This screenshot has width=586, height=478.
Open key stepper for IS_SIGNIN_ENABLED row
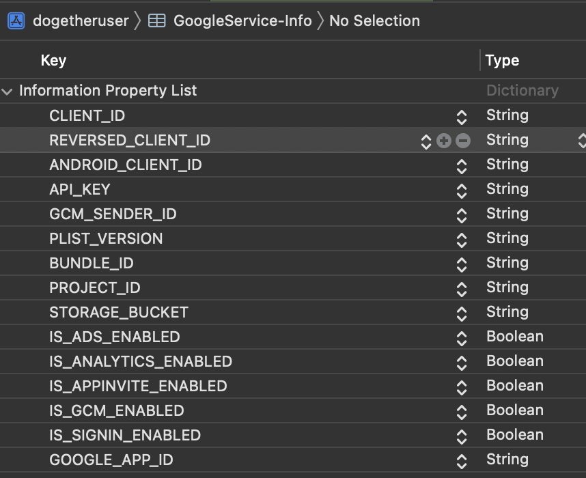[462, 437]
